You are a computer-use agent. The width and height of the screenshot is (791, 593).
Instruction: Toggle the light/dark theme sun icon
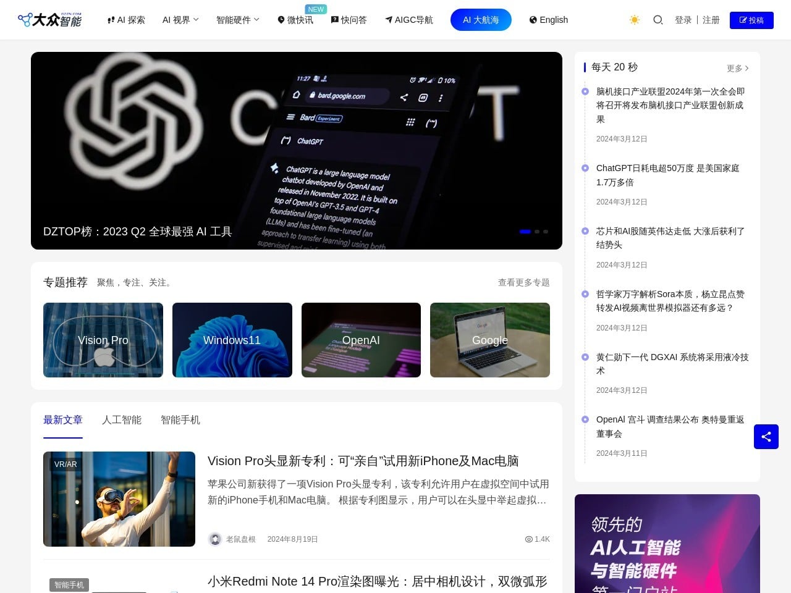tap(635, 20)
